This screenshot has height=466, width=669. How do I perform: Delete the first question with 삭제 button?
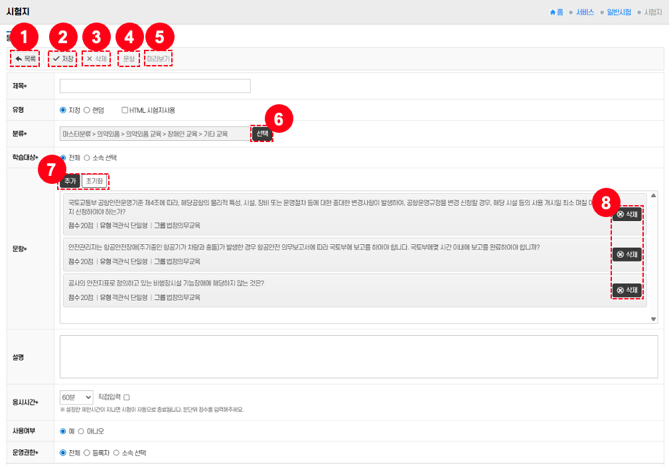[627, 214]
